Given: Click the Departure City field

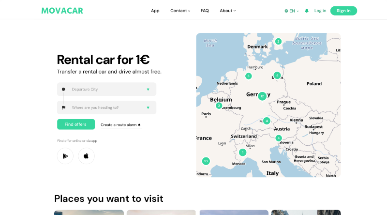Looking at the screenshot, I should coord(106,89).
